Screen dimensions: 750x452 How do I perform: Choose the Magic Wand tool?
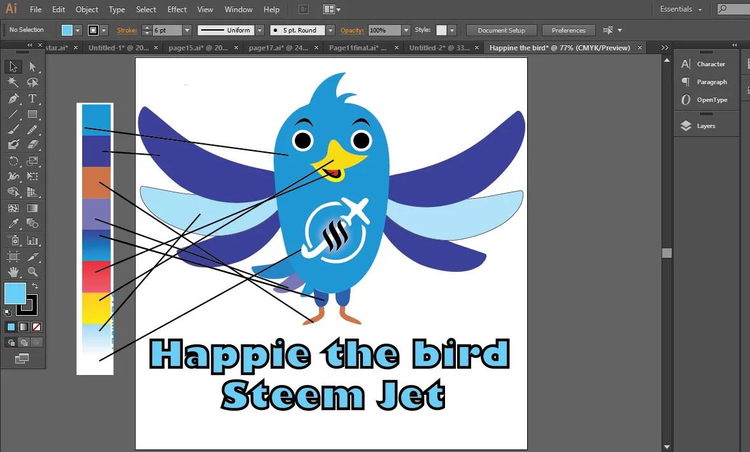[x=13, y=82]
